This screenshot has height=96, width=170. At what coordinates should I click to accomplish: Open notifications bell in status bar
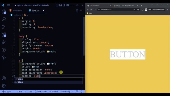coord(82,91)
